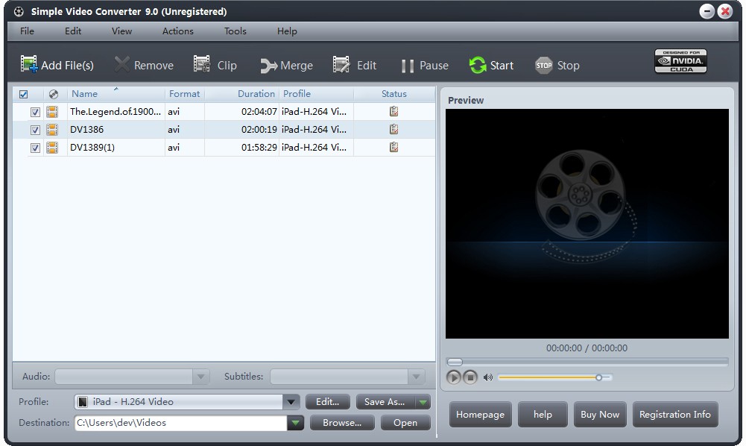Image resolution: width=746 pixels, height=446 pixels.
Task: Open the View menu
Action: 121,31
